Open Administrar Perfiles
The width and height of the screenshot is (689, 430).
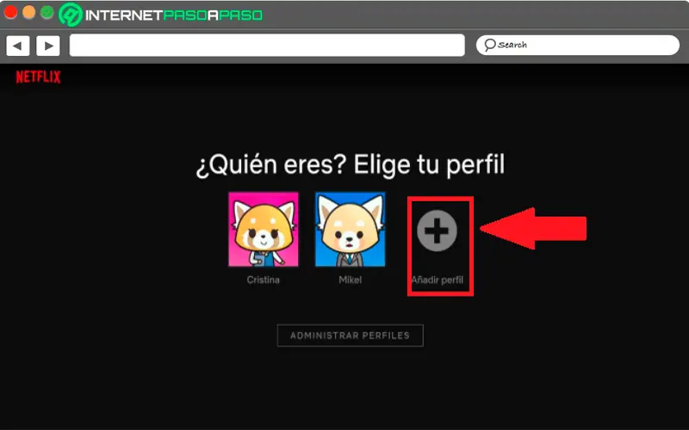351,335
